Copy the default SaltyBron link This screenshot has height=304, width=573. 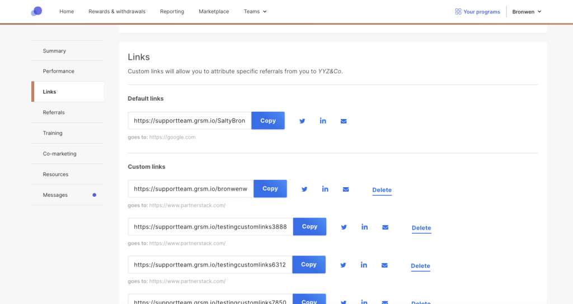268,121
